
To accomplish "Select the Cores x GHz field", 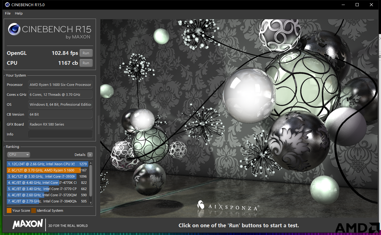I will coord(60,95).
